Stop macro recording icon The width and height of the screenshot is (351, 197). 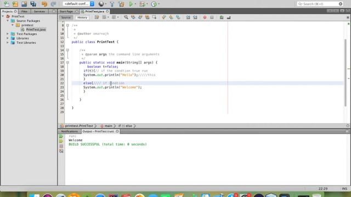coord(212,18)
